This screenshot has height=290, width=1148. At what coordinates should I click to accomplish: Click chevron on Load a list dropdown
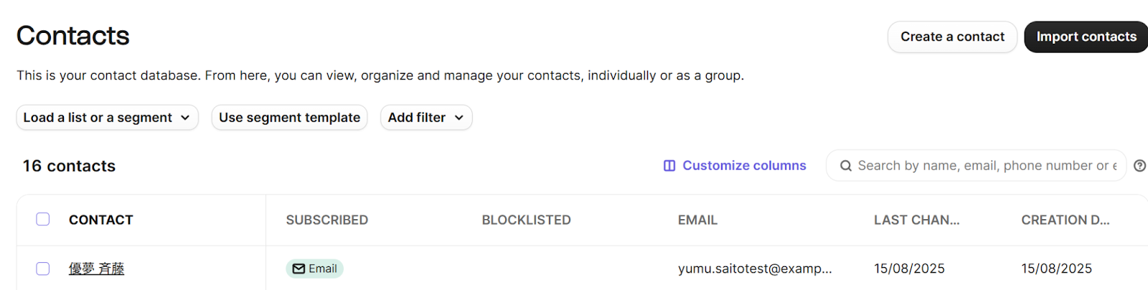pyautogui.click(x=185, y=117)
